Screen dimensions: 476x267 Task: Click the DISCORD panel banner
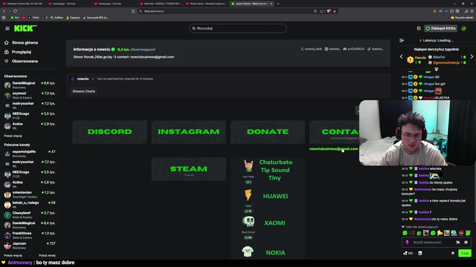click(110, 132)
